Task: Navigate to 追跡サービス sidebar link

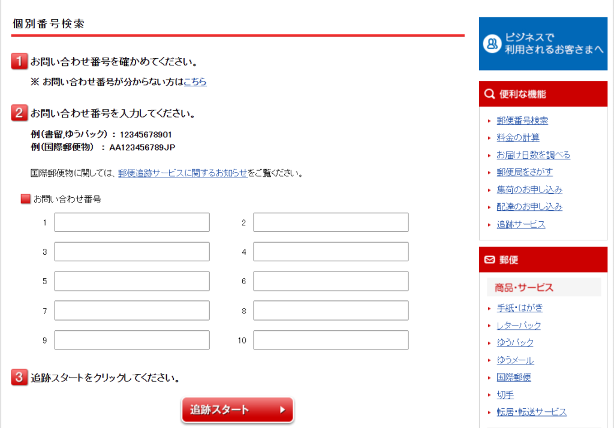Action: tap(520, 224)
